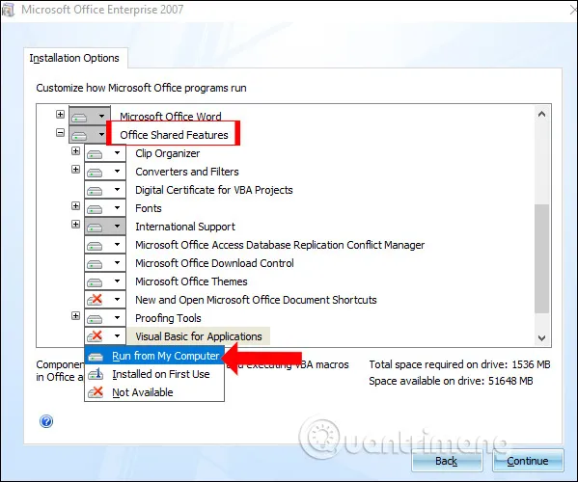The width and height of the screenshot is (578, 482).
Task: Open install dropdown for Converters and Filters
Action: [105, 172]
